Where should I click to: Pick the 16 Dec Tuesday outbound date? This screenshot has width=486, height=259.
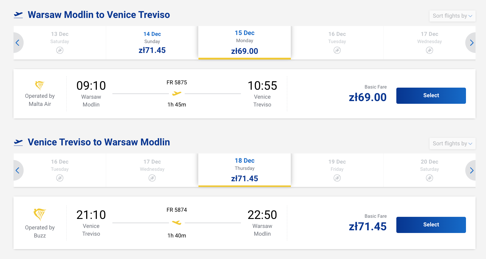pos(337,42)
